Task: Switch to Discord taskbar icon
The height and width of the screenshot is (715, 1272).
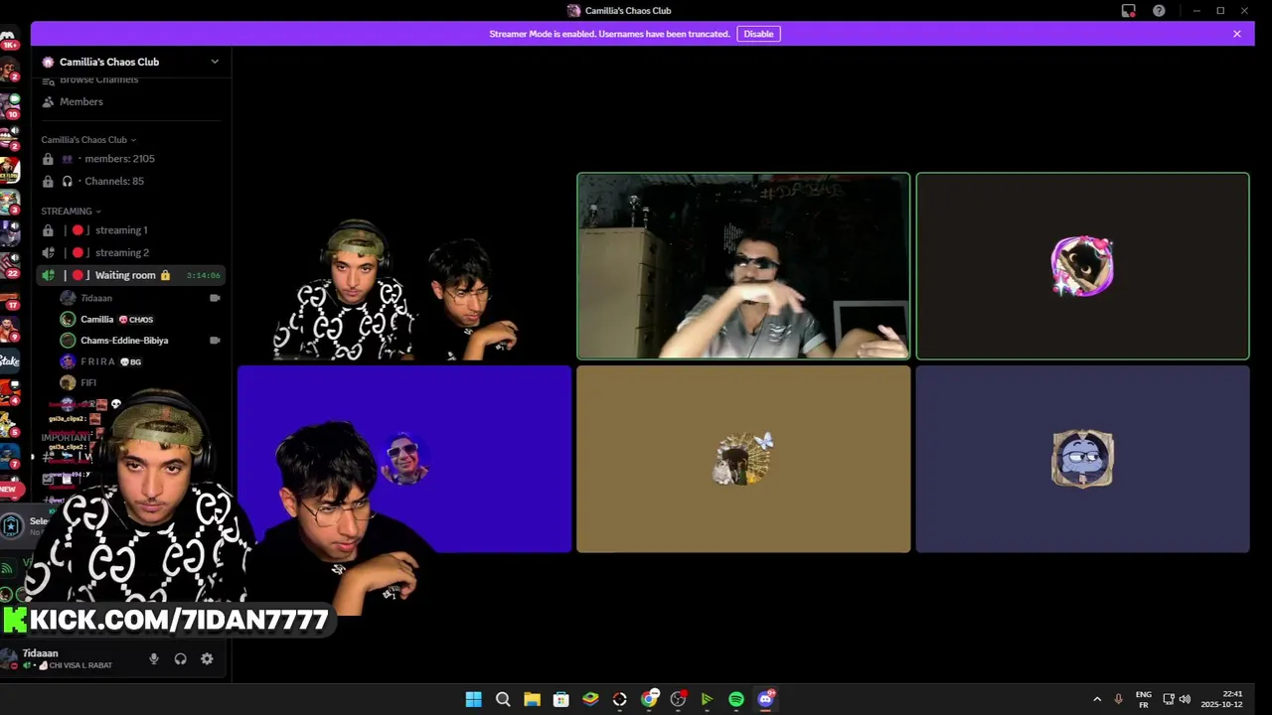Action: [765, 699]
